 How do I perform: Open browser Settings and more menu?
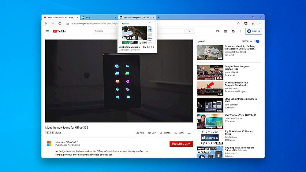[x=260, y=23]
